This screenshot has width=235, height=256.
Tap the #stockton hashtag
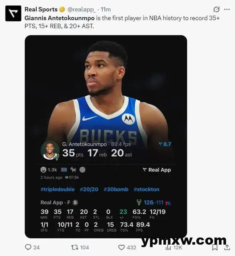click(x=146, y=190)
